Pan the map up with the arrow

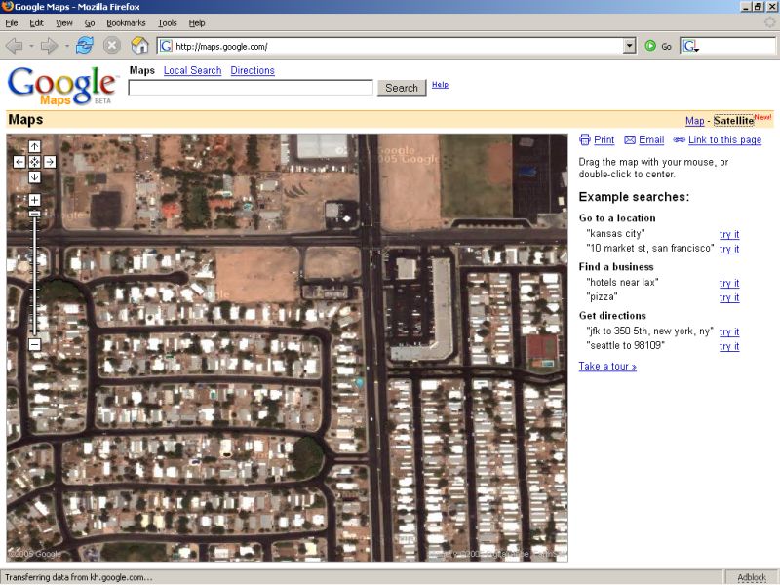34,146
